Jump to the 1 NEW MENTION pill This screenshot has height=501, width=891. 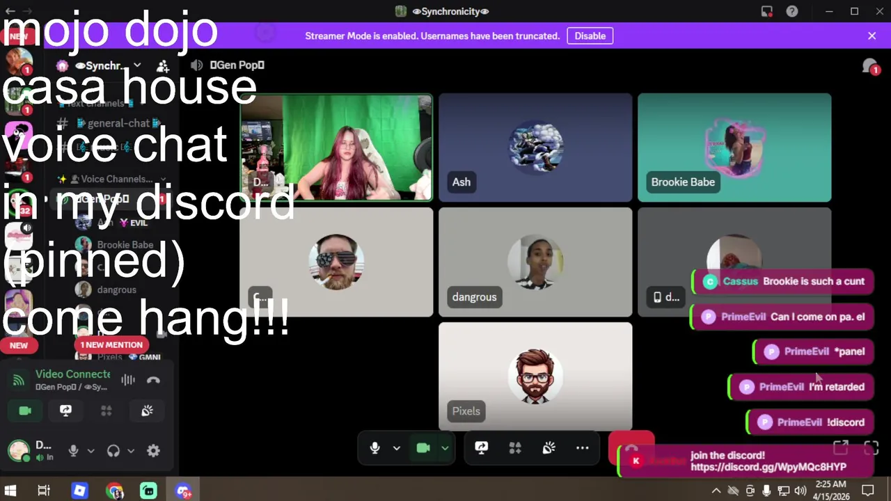(111, 344)
